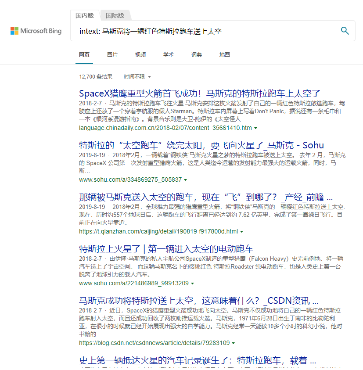
Task: Open the 特斯拉的"太空跑车"绕完太阳 Sohu result
Action: pyautogui.click(x=201, y=145)
